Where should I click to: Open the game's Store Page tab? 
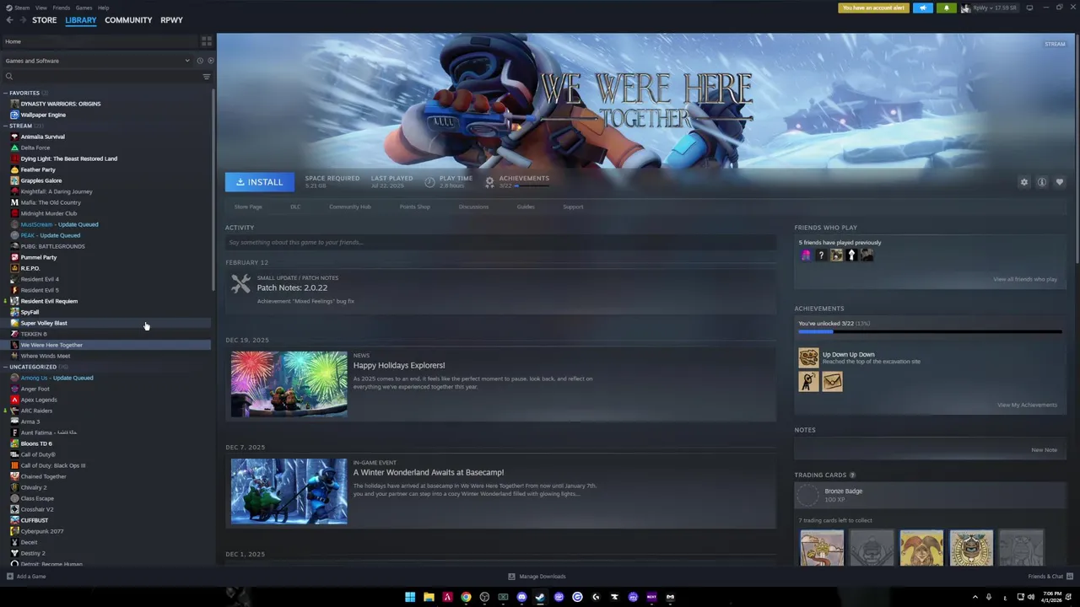pyautogui.click(x=248, y=207)
